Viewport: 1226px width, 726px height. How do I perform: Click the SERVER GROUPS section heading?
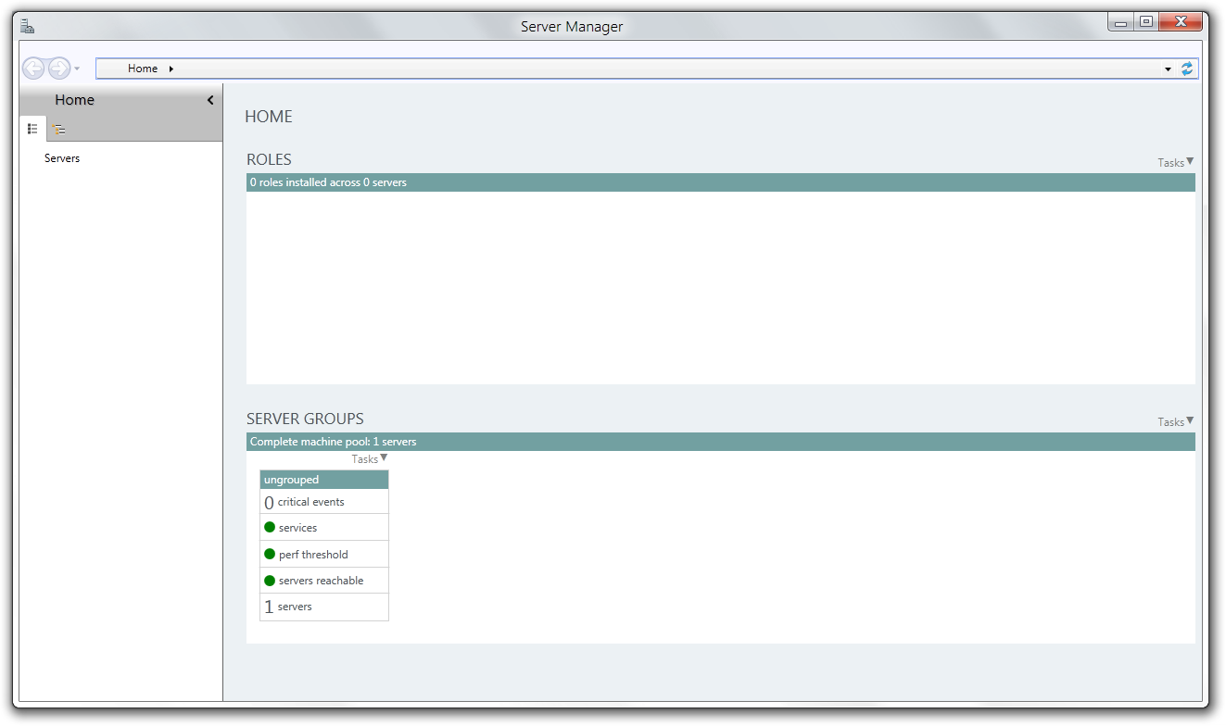[305, 419]
